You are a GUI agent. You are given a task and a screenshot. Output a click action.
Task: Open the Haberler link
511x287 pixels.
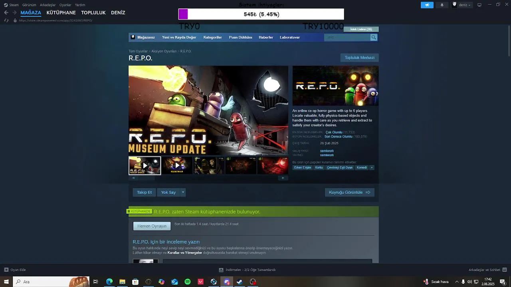coord(266,37)
